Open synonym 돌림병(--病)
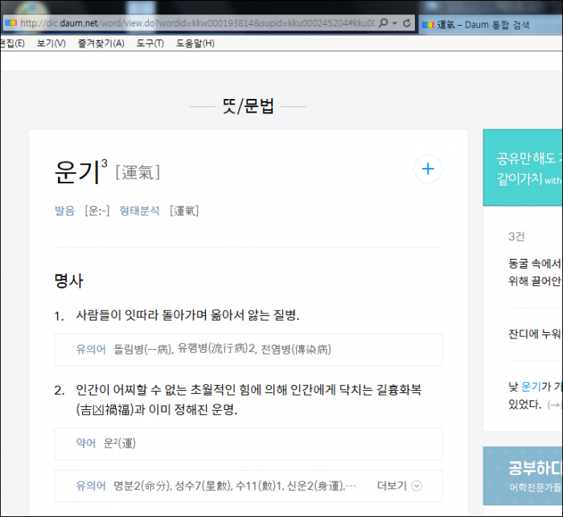Screen dimensions: 563x517 point(143,349)
